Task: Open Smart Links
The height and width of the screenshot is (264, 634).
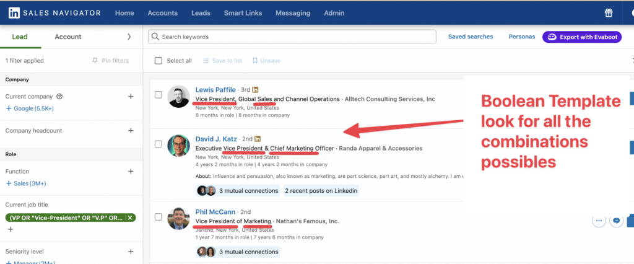Action: point(243,13)
